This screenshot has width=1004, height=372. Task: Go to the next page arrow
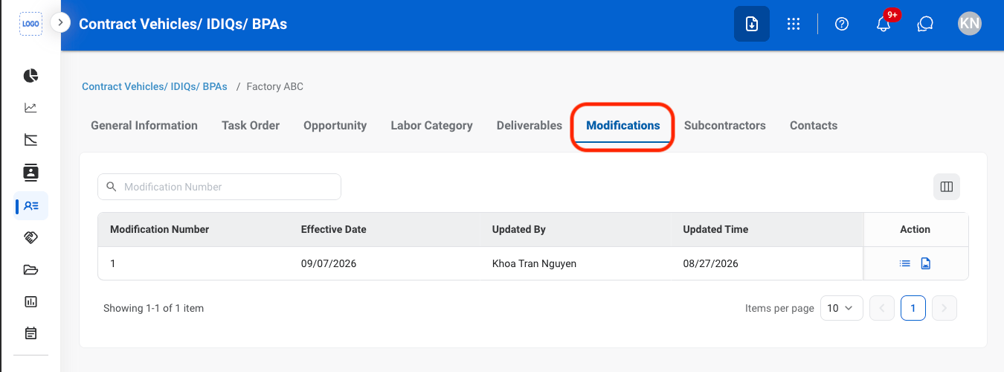[945, 308]
